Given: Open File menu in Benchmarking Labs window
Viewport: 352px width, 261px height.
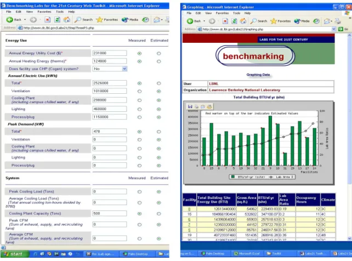Looking at the screenshot, I should (x=9, y=12).
